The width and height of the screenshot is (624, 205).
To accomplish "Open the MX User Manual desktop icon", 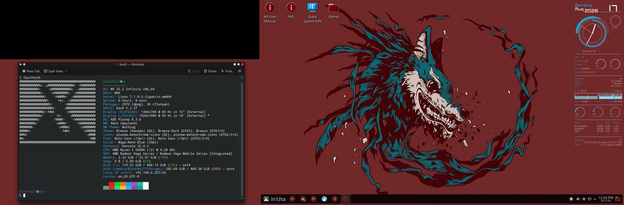I will [x=269, y=12].
